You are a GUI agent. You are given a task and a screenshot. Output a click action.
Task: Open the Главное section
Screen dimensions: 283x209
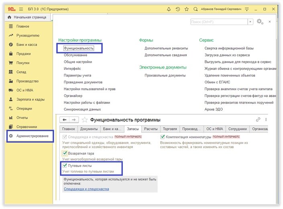[23, 26]
